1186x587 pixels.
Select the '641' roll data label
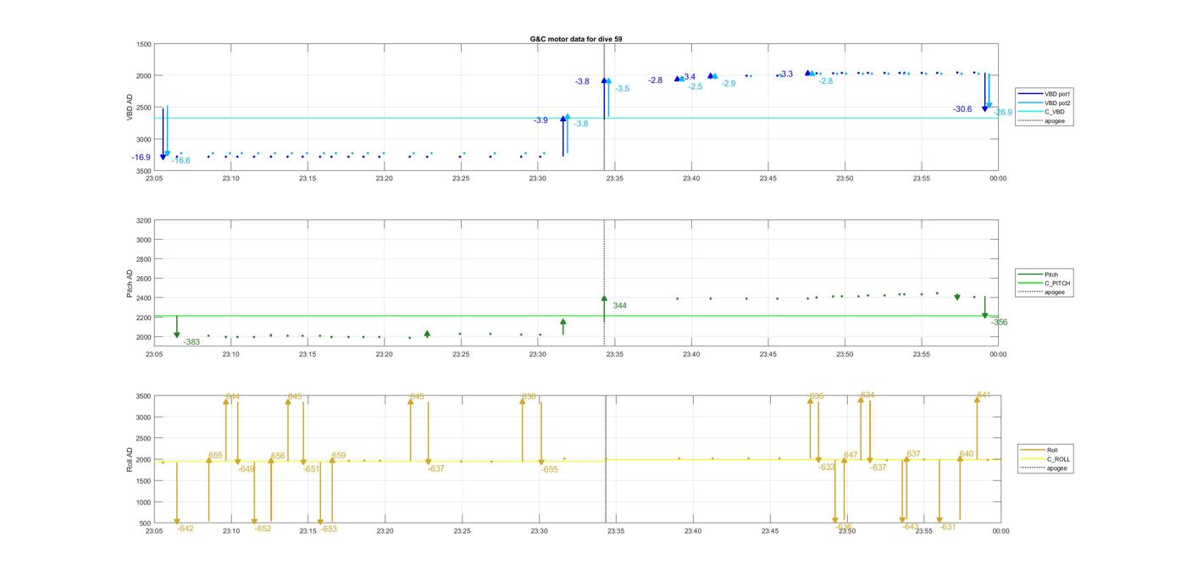tap(984, 395)
